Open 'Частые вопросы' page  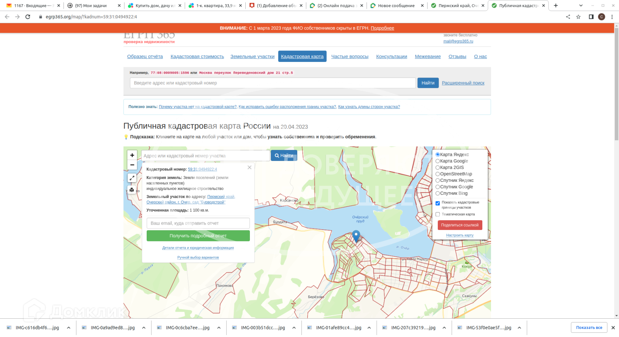point(350,57)
